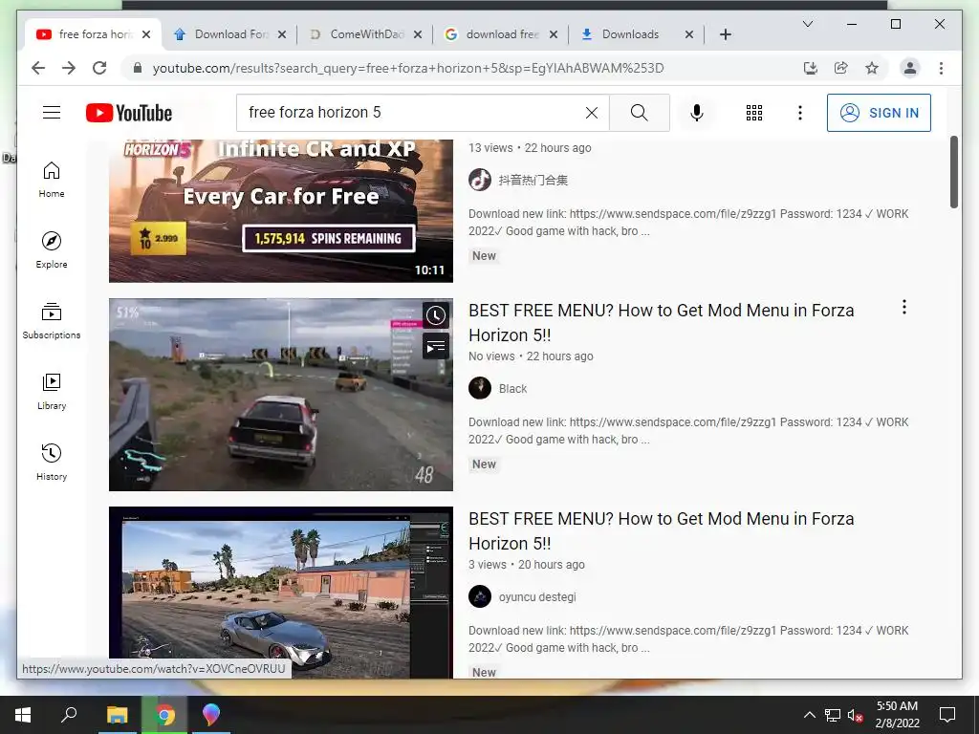Image resolution: width=979 pixels, height=734 pixels.
Task: Select the free forza horizon YouTube tab
Action: click(94, 34)
